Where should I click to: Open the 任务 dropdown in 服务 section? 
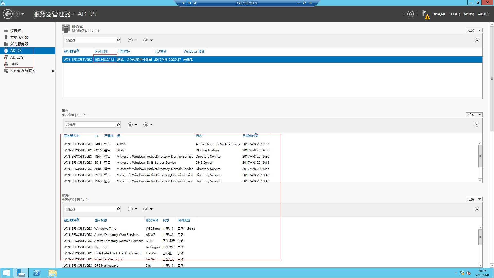pyautogui.click(x=474, y=199)
